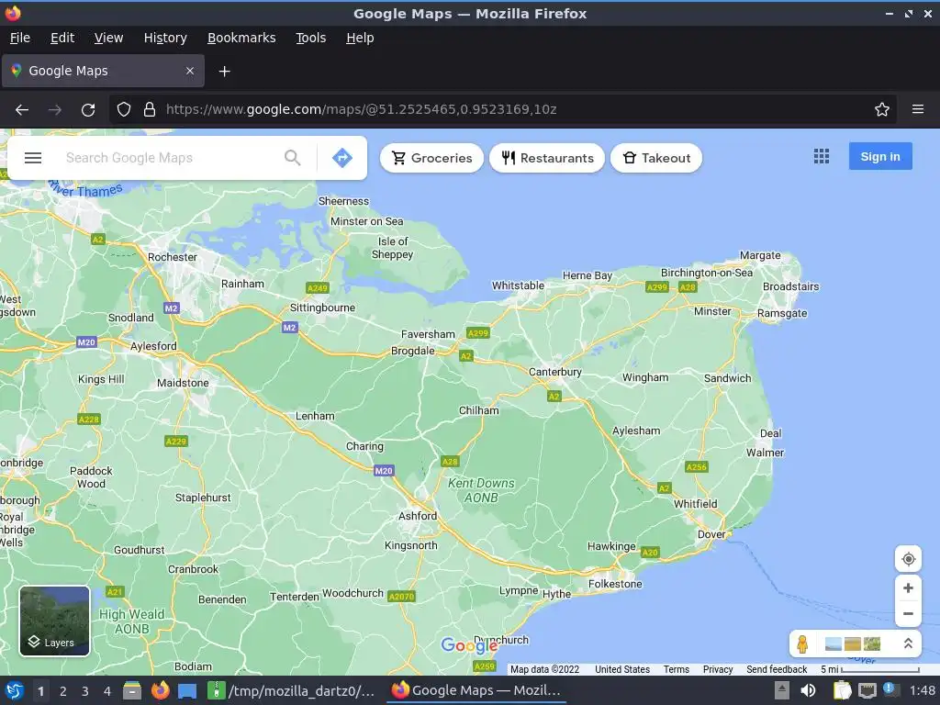Viewport: 940px width, 705px height.
Task: Open the Help menu
Action: [x=360, y=38]
